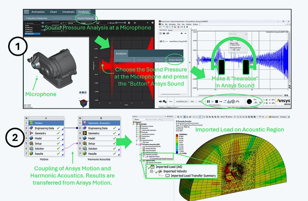308x201 pixels.
Task: Click the plus icon in chart toolbar
Action: pos(148,23)
